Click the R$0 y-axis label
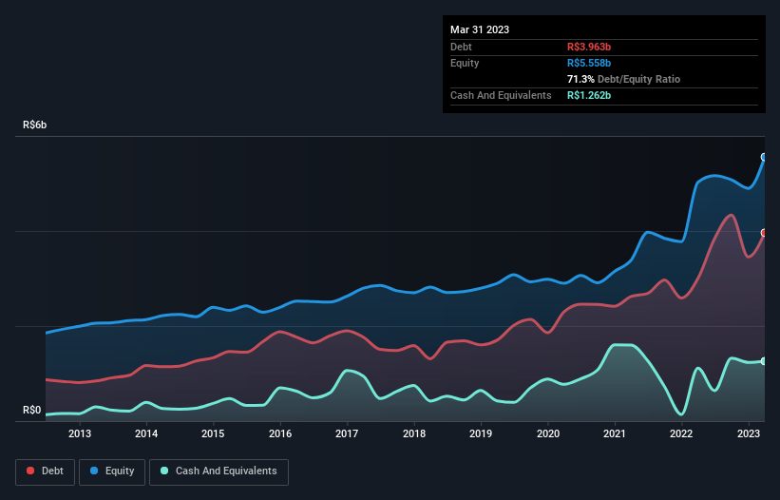 32,411
